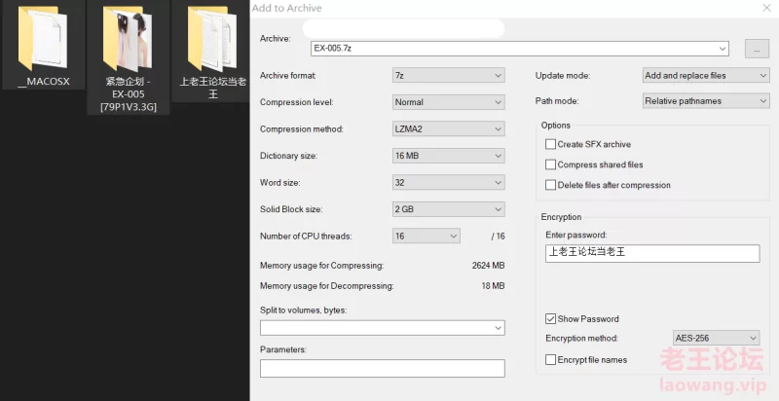Select the AES-256 encryption method dropdown
The width and height of the screenshot is (779, 401).
coord(716,338)
